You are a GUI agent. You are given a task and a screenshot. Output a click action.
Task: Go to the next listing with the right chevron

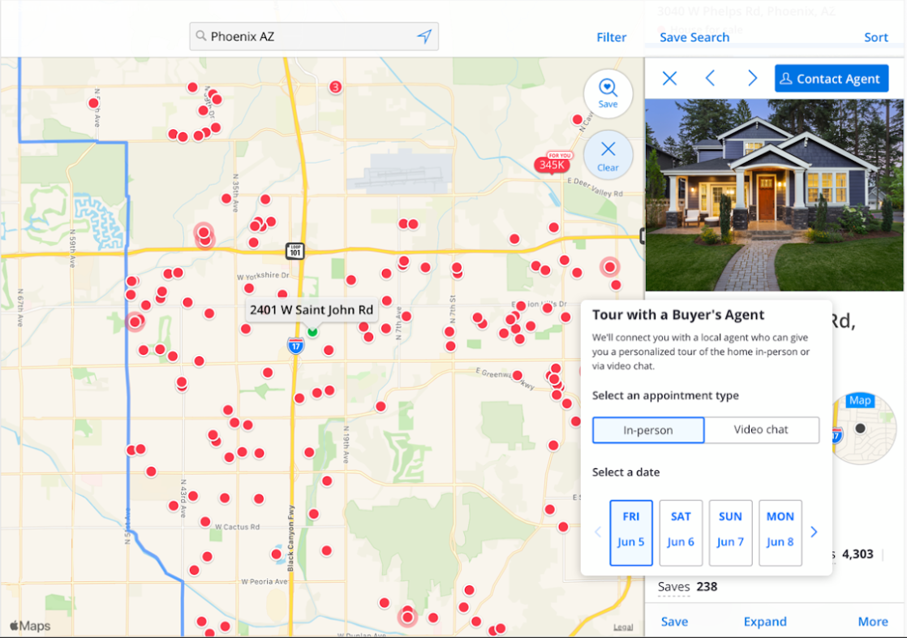[x=752, y=78]
